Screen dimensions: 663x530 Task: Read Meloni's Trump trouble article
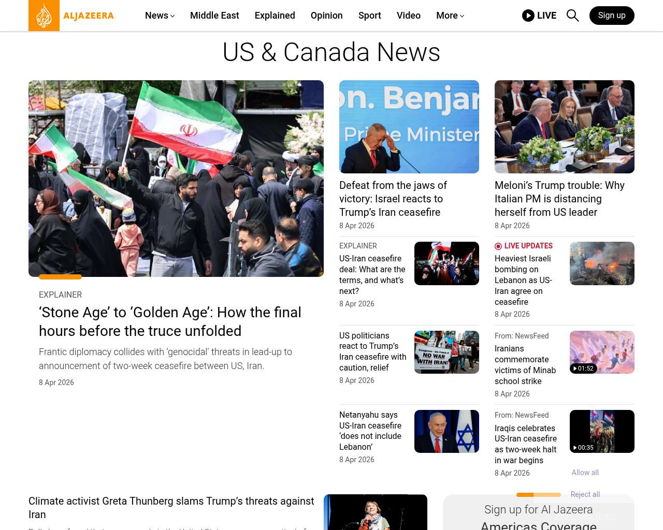click(x=559, y=199)
